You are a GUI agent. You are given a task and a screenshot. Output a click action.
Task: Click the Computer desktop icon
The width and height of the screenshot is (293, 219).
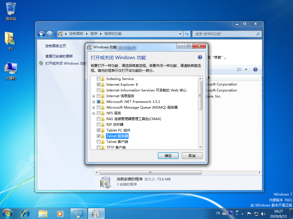11,68
